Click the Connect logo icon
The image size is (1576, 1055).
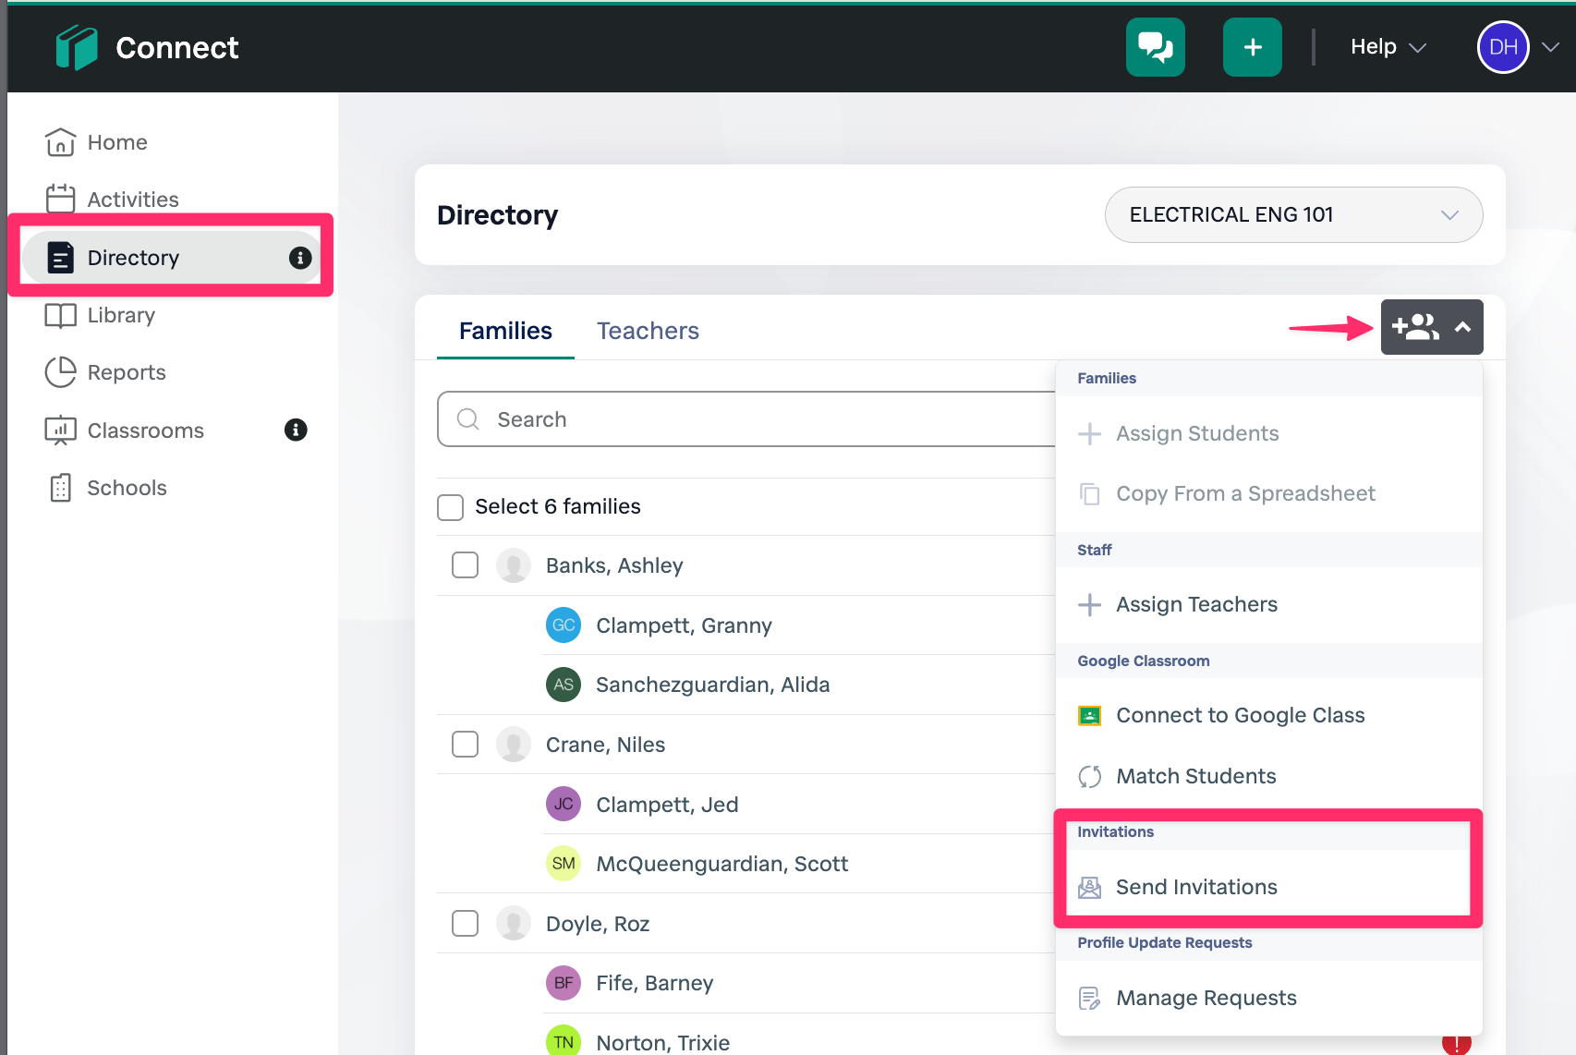point(77,47)
